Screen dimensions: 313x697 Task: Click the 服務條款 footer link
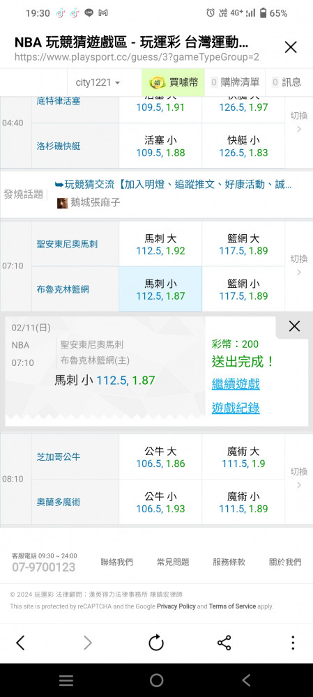[229, 562]
